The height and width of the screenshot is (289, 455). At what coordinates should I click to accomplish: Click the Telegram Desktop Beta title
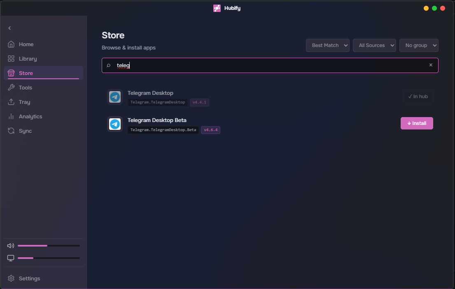click(157, 120)
